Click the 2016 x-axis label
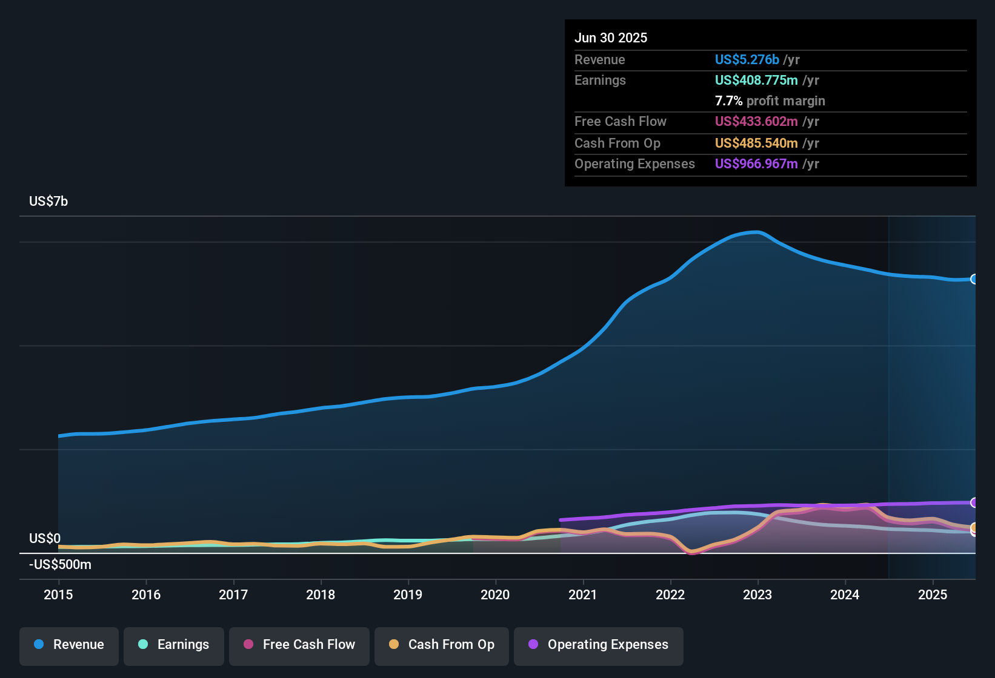 [146, 595]
